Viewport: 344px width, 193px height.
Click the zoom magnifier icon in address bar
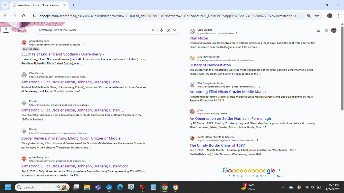pos(309,16)
